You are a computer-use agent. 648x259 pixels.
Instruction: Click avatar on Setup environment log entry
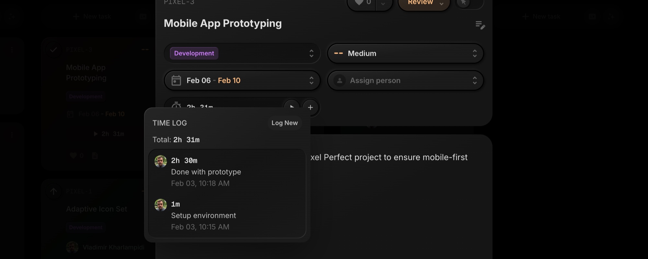click(161, 205)
